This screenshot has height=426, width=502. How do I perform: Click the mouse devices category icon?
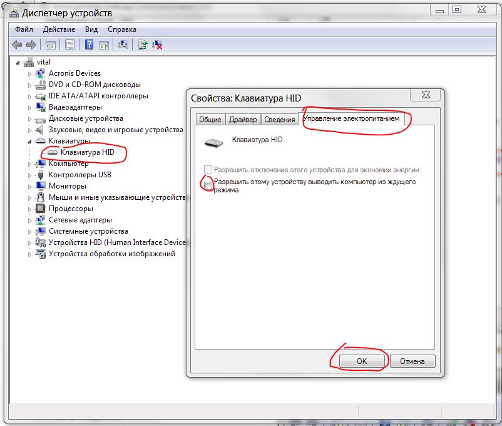pos(40,197)
